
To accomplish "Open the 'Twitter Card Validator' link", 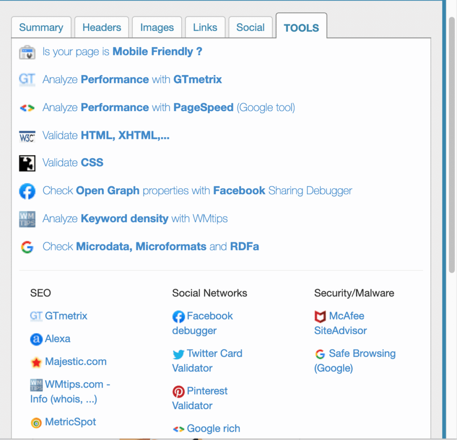I will (207, 361).
